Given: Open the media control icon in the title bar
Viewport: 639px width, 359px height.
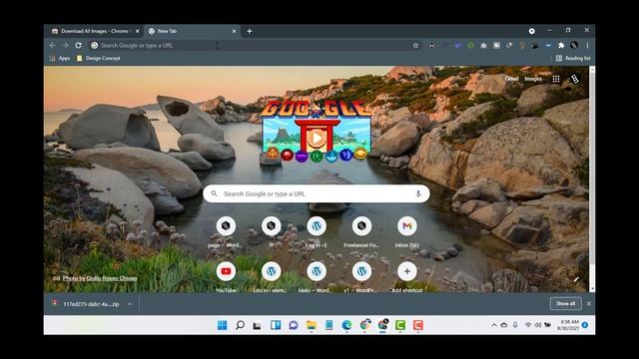Looking at the screenshot, I should [x=531, y=31].
